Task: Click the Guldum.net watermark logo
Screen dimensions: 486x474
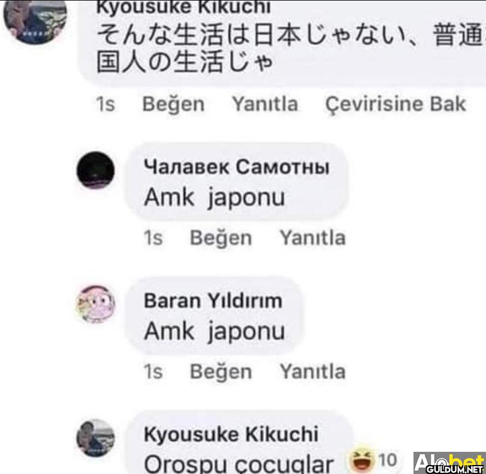Action: (x=449, y=463)
